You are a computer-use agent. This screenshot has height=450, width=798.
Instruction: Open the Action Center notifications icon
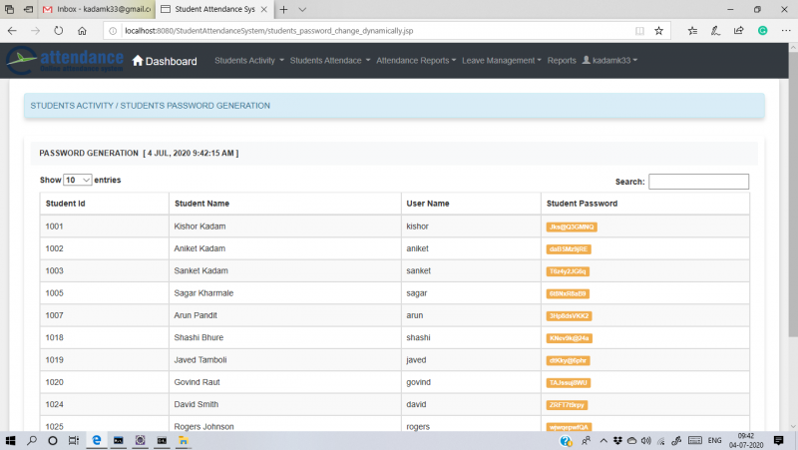[x=778, y=440]
